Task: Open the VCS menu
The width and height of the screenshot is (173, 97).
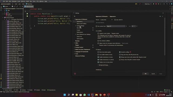Action: point(38,1)
